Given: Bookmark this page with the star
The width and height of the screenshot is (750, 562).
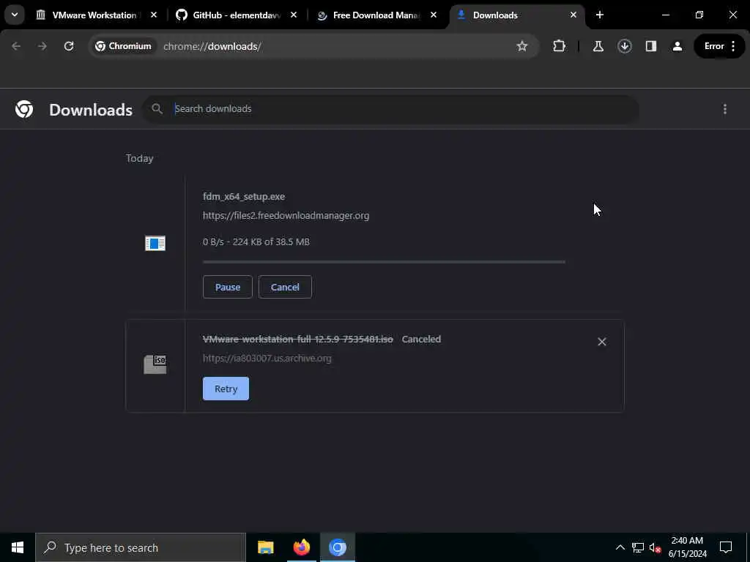Looking at the screenshot, I should [x=521, y=46].
